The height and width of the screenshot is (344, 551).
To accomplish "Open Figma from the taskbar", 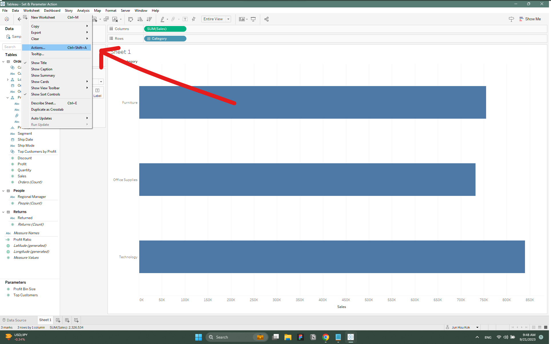I will [x=301, y=337].
